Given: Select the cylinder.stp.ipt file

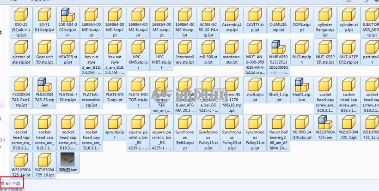Looking at the screenshot, I should click(349, 20).
